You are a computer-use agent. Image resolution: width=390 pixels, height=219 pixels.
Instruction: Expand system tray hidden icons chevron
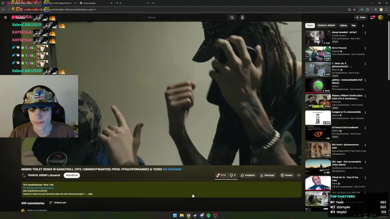point(355,215)
